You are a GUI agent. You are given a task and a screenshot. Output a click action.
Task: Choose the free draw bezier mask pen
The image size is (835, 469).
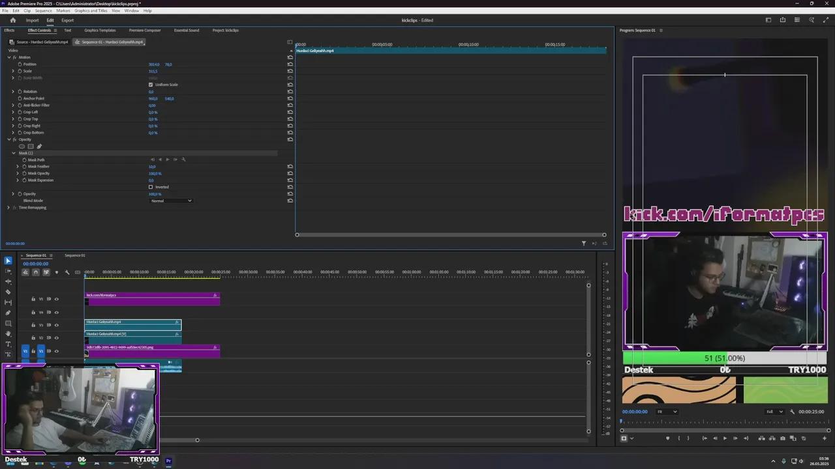tap(38, 147)
